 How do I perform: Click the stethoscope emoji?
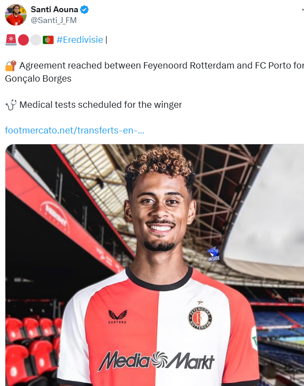pos(11,105)
